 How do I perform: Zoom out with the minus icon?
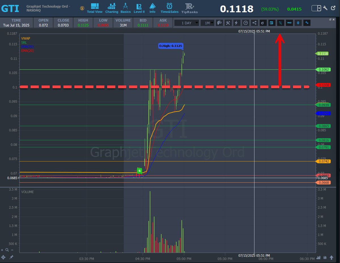click(13, 250)
